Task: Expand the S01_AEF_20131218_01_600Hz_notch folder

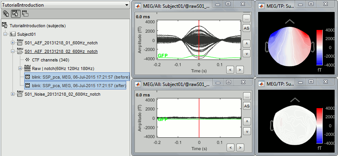Action: pos(13,43)
